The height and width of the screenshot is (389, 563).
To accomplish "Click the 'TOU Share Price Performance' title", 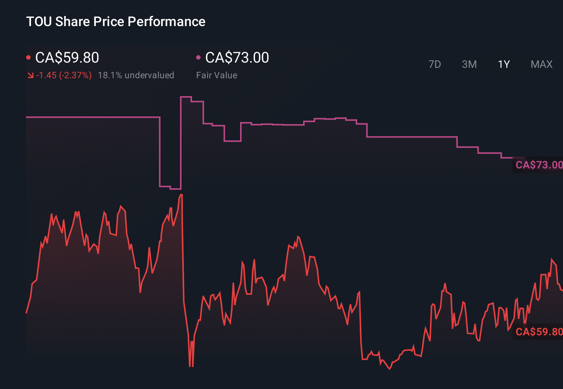I will pos(116,22).
